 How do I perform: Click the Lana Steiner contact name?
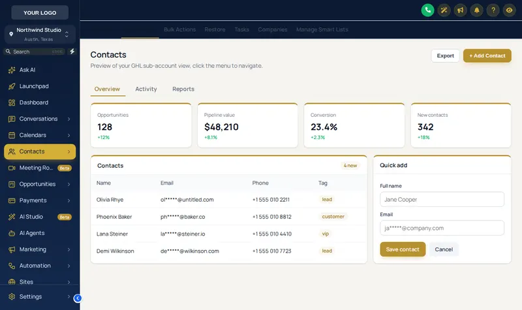(112, 234)
